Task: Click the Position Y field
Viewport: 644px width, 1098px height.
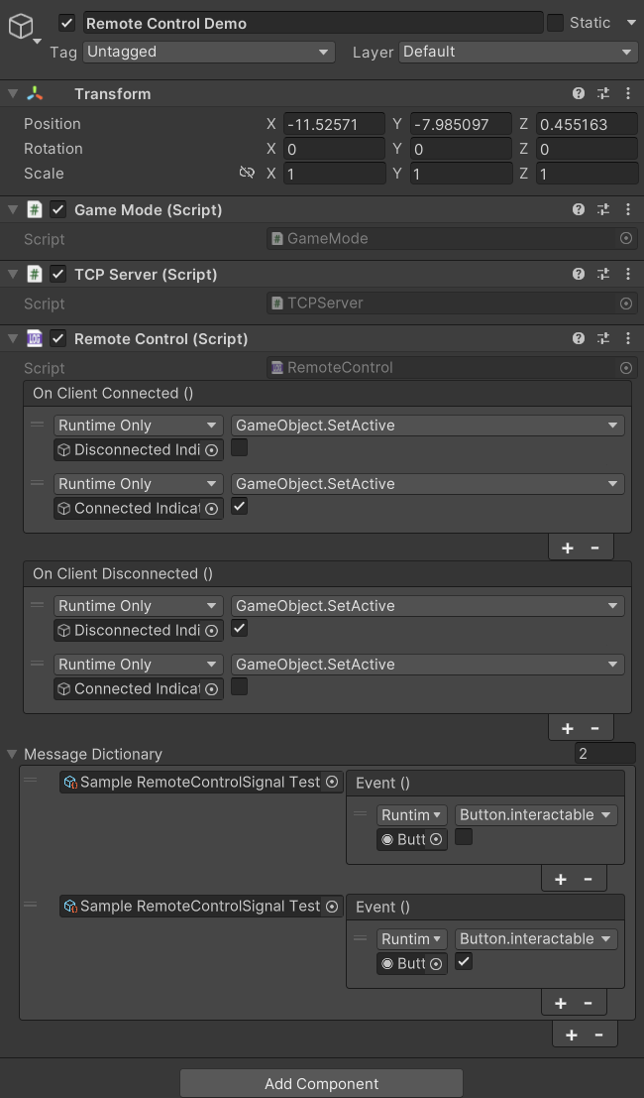Action: [x=461, y=124]
